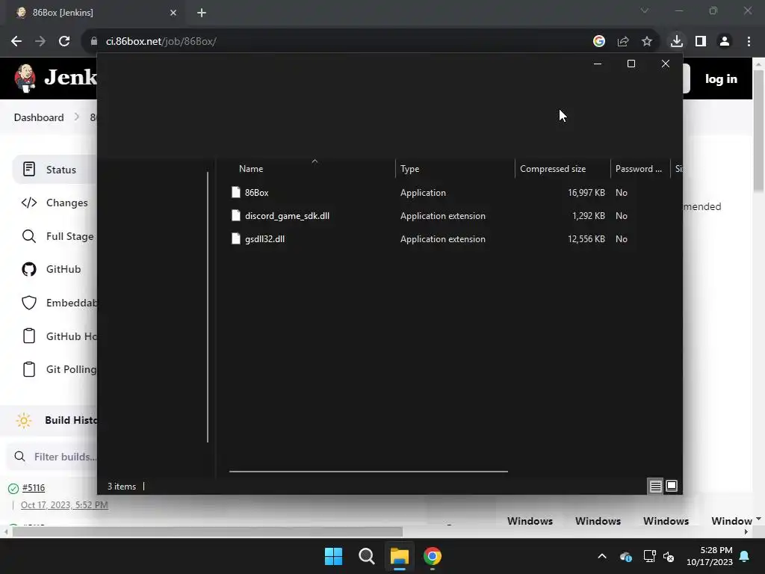This screenshot has width=765, height=574.
Task: Show hidden system tray icons
Action: 602,556
